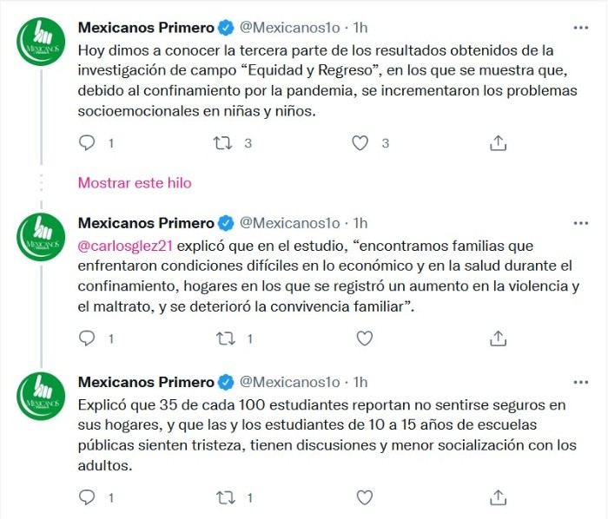Like the tweet about convivencia familiar
The image size is (608, 519).
tap(364, 338)
